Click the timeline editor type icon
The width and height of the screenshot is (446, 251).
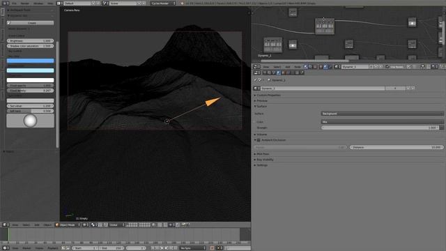coord(6,248)
